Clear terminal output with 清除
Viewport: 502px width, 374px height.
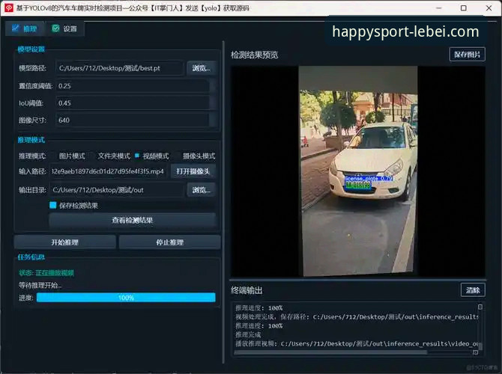473,290
